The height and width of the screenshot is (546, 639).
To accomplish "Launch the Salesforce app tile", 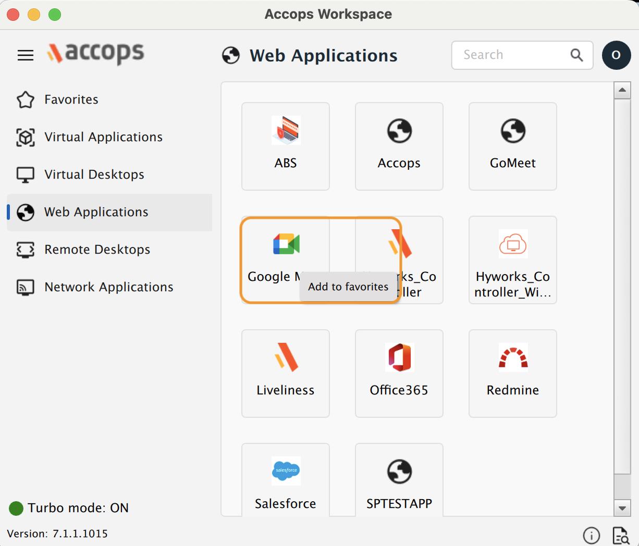I will tap(286, 481).
